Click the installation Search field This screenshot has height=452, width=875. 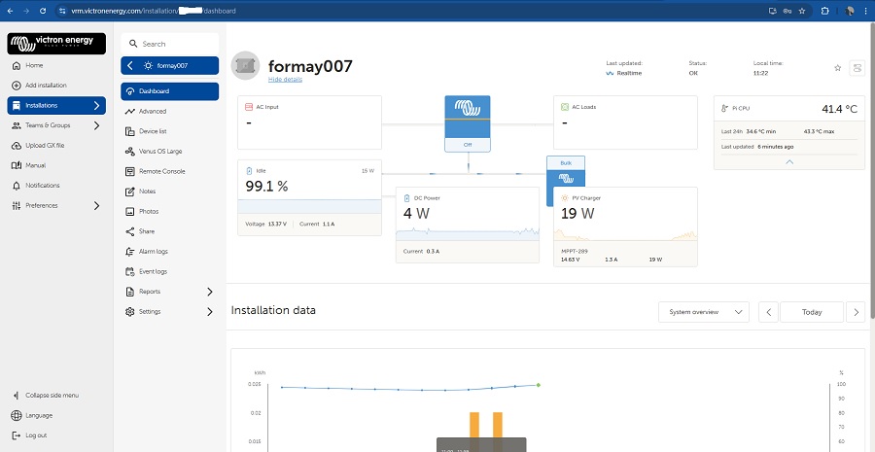(170, 44)
